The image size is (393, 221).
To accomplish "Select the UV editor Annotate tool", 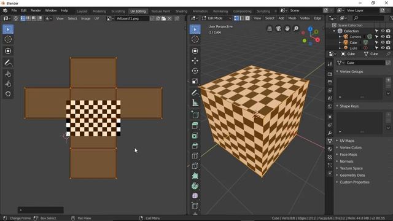I will tap(8, 63).
